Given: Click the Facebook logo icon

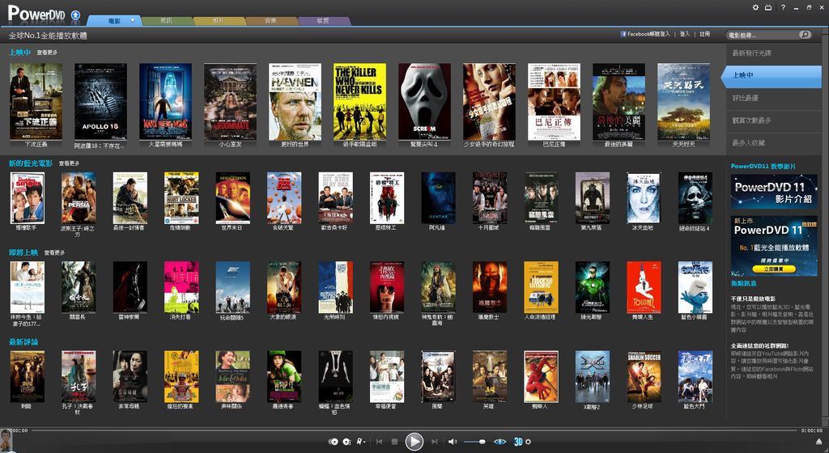Looking at the screenshot, I should click(x=623, y=34).
